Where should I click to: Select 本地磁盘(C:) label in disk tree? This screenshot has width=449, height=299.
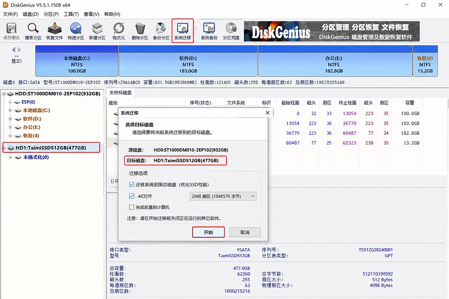pyautogui.click(x=36, y=111)
